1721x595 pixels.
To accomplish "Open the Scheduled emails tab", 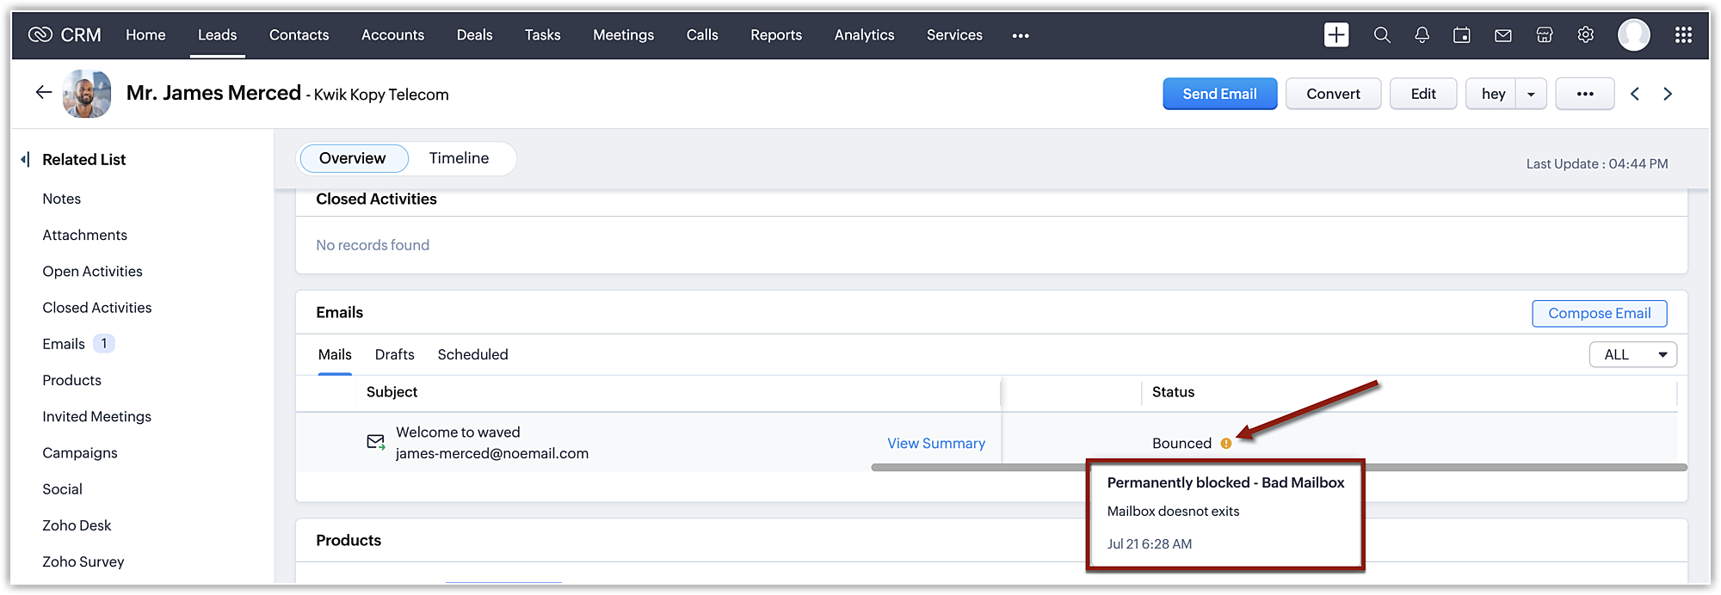I will tap(472, 355).
